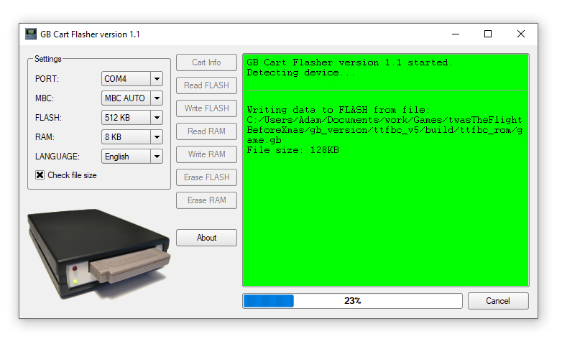Toggle the Check file size checkbox
The height and width of the screenshot is (339, 562).
[40, 175]
